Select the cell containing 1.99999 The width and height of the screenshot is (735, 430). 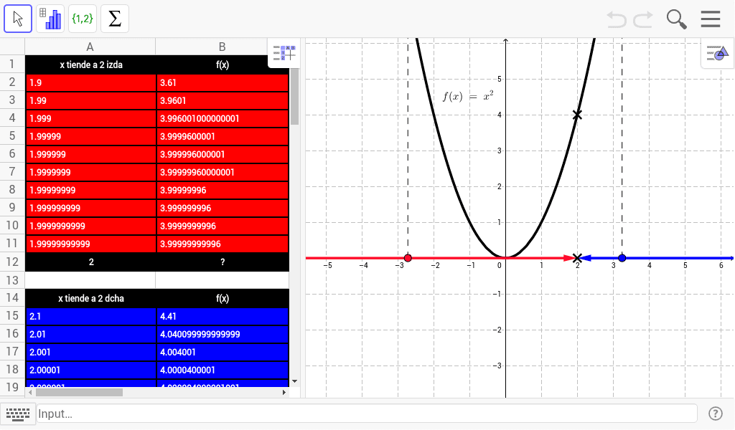91,136
